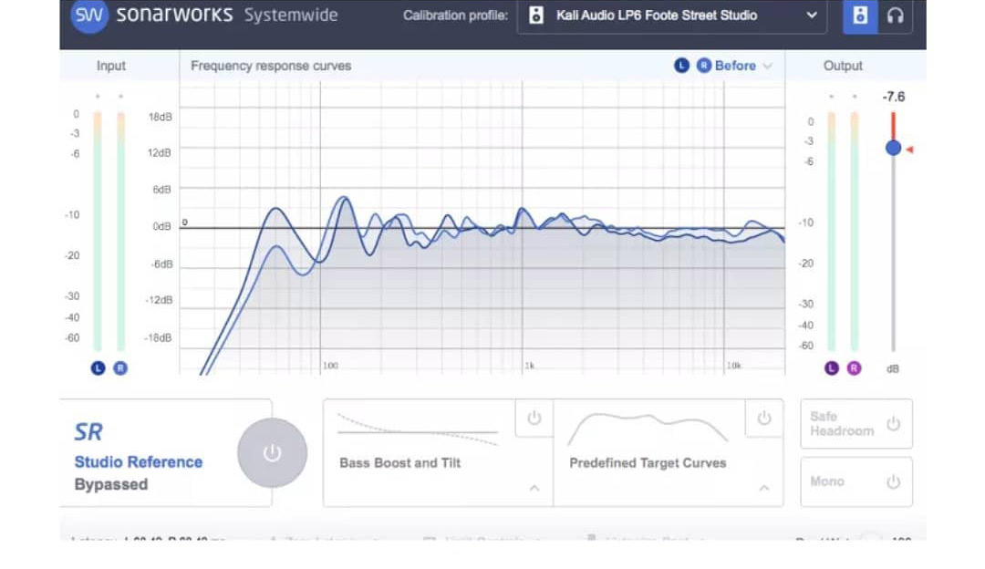Turn on Predefined Target Curves
985x569 pixels.
[764, 418]
